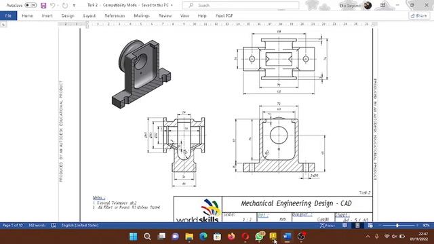Open WhatsApp from taskbar
The height and width of the screenshot is (244, 434).
pyautogui.click(x=260, y=236)
